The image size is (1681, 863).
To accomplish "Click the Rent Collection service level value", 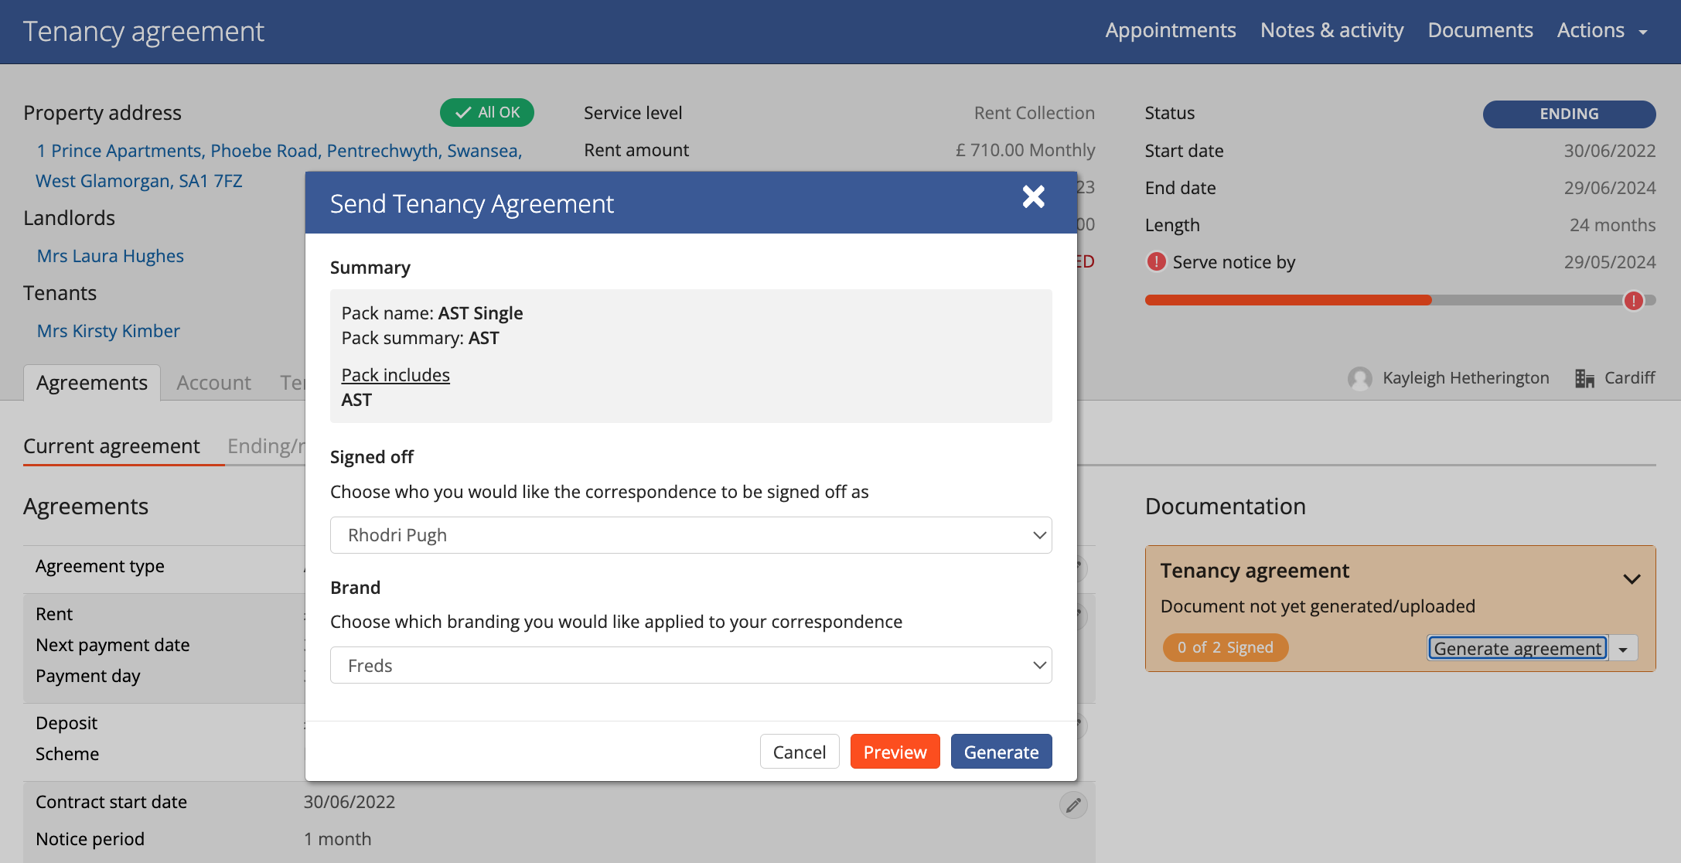I will point(1034,113).
